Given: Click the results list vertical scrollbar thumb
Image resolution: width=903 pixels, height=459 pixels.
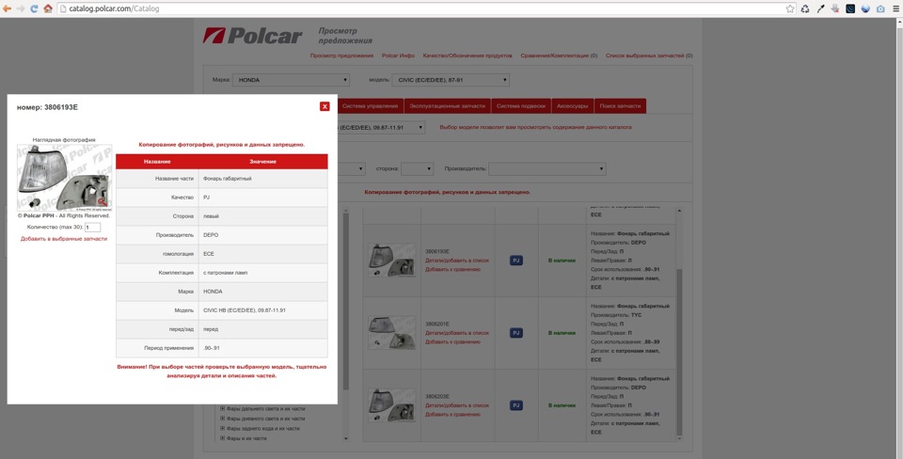Looking at the screenshot, I should coord(679,352).
